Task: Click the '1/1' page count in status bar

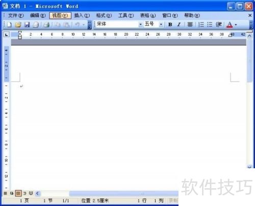Action: pos(66,201)
